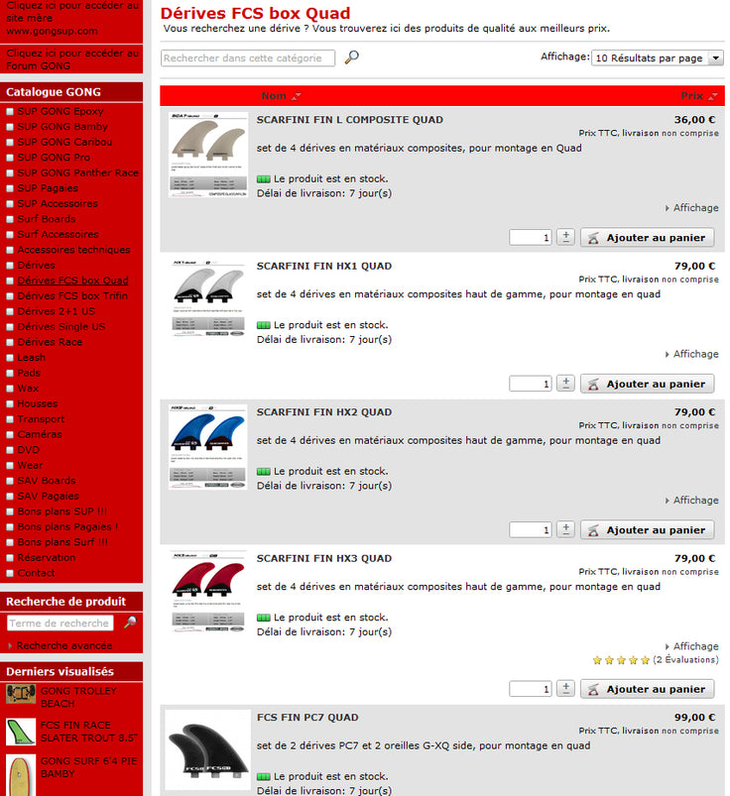Image resolution: width=730 pixels, height=796 pixels.
Task: Go to Forum GONG link
Action: [x=71, y=59]
